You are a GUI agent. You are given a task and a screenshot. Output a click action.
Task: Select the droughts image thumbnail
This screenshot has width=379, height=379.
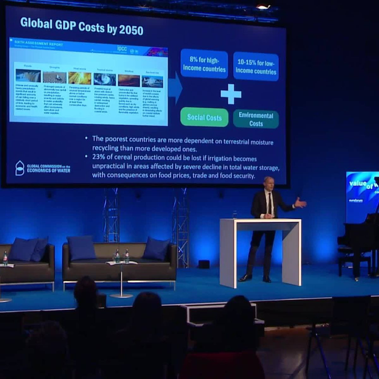click(x=54, y=77)
